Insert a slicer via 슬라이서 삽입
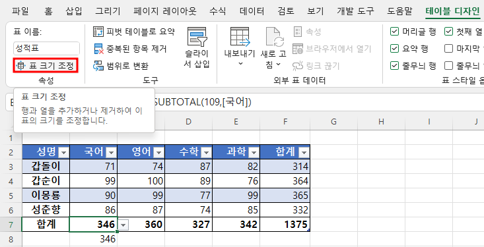484x247 pixels. (197, 47)
